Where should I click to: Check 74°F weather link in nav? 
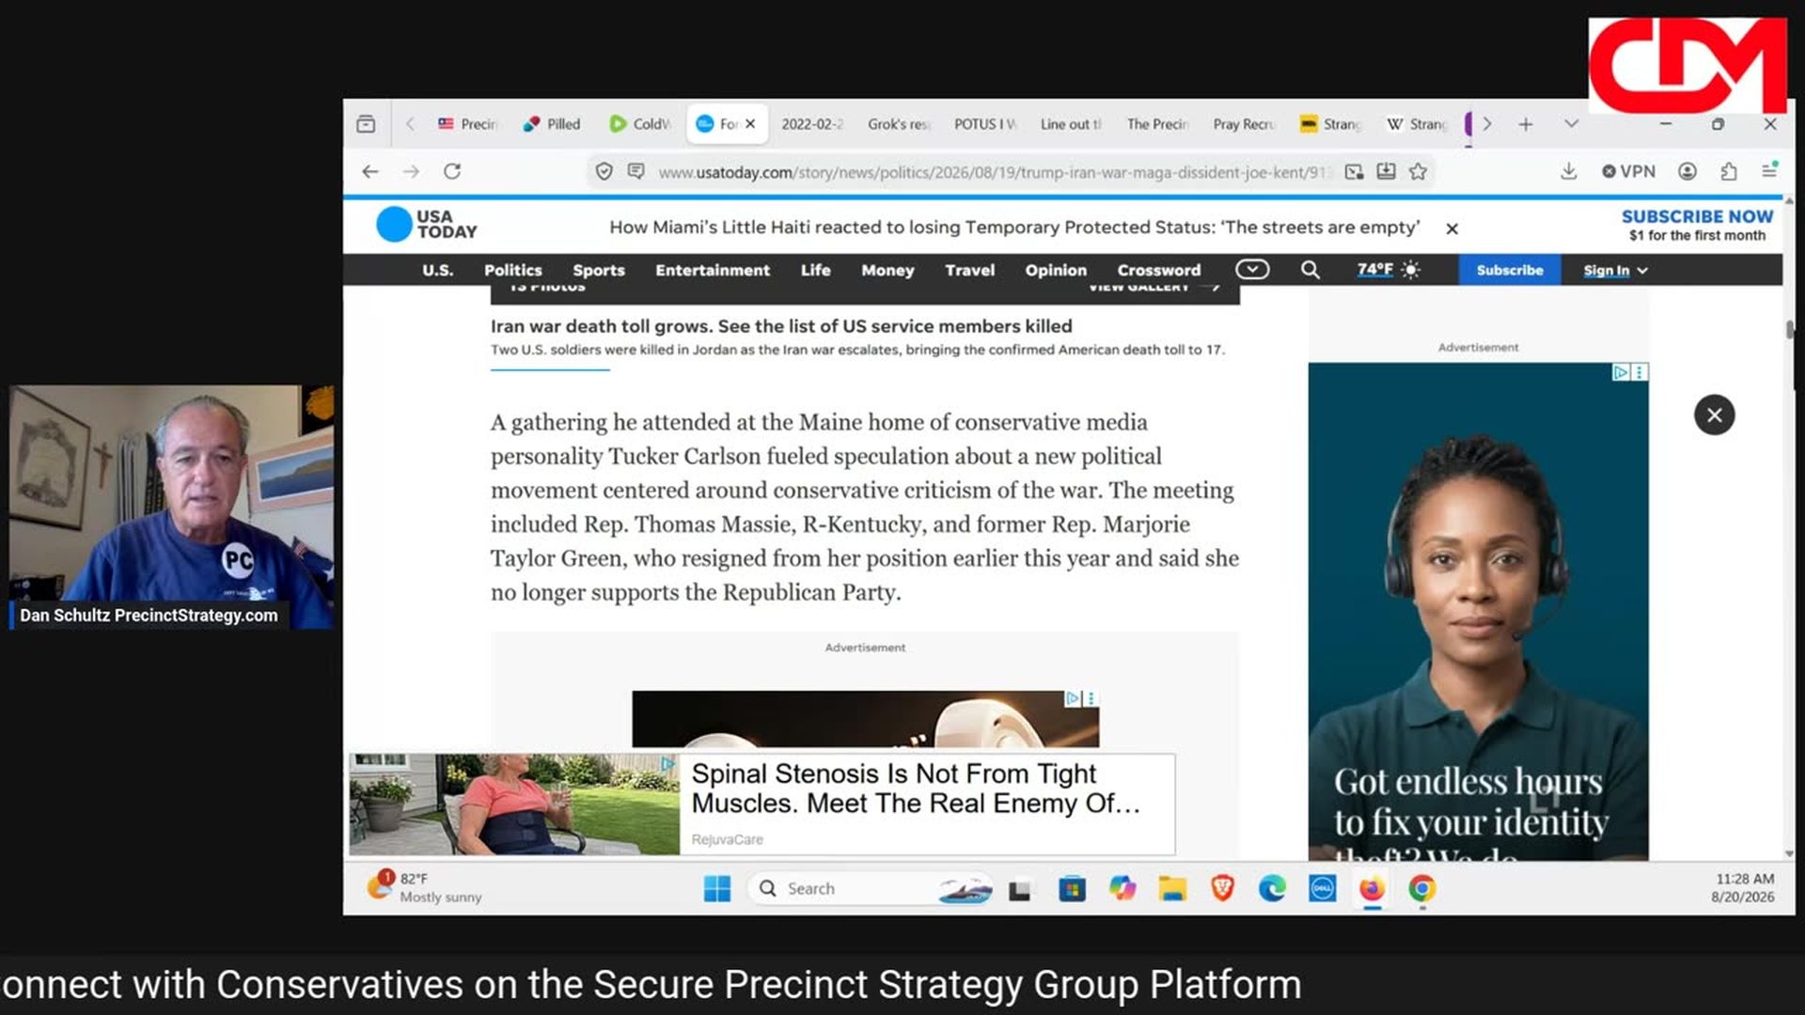[1388, 270]
